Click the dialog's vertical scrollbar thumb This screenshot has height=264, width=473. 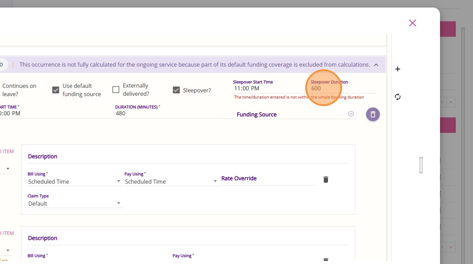(x=421, y=165)
